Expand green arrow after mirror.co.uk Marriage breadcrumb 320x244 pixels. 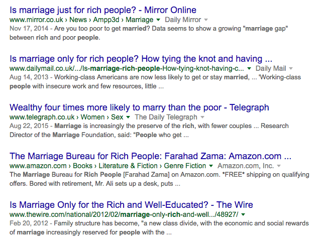158,20
